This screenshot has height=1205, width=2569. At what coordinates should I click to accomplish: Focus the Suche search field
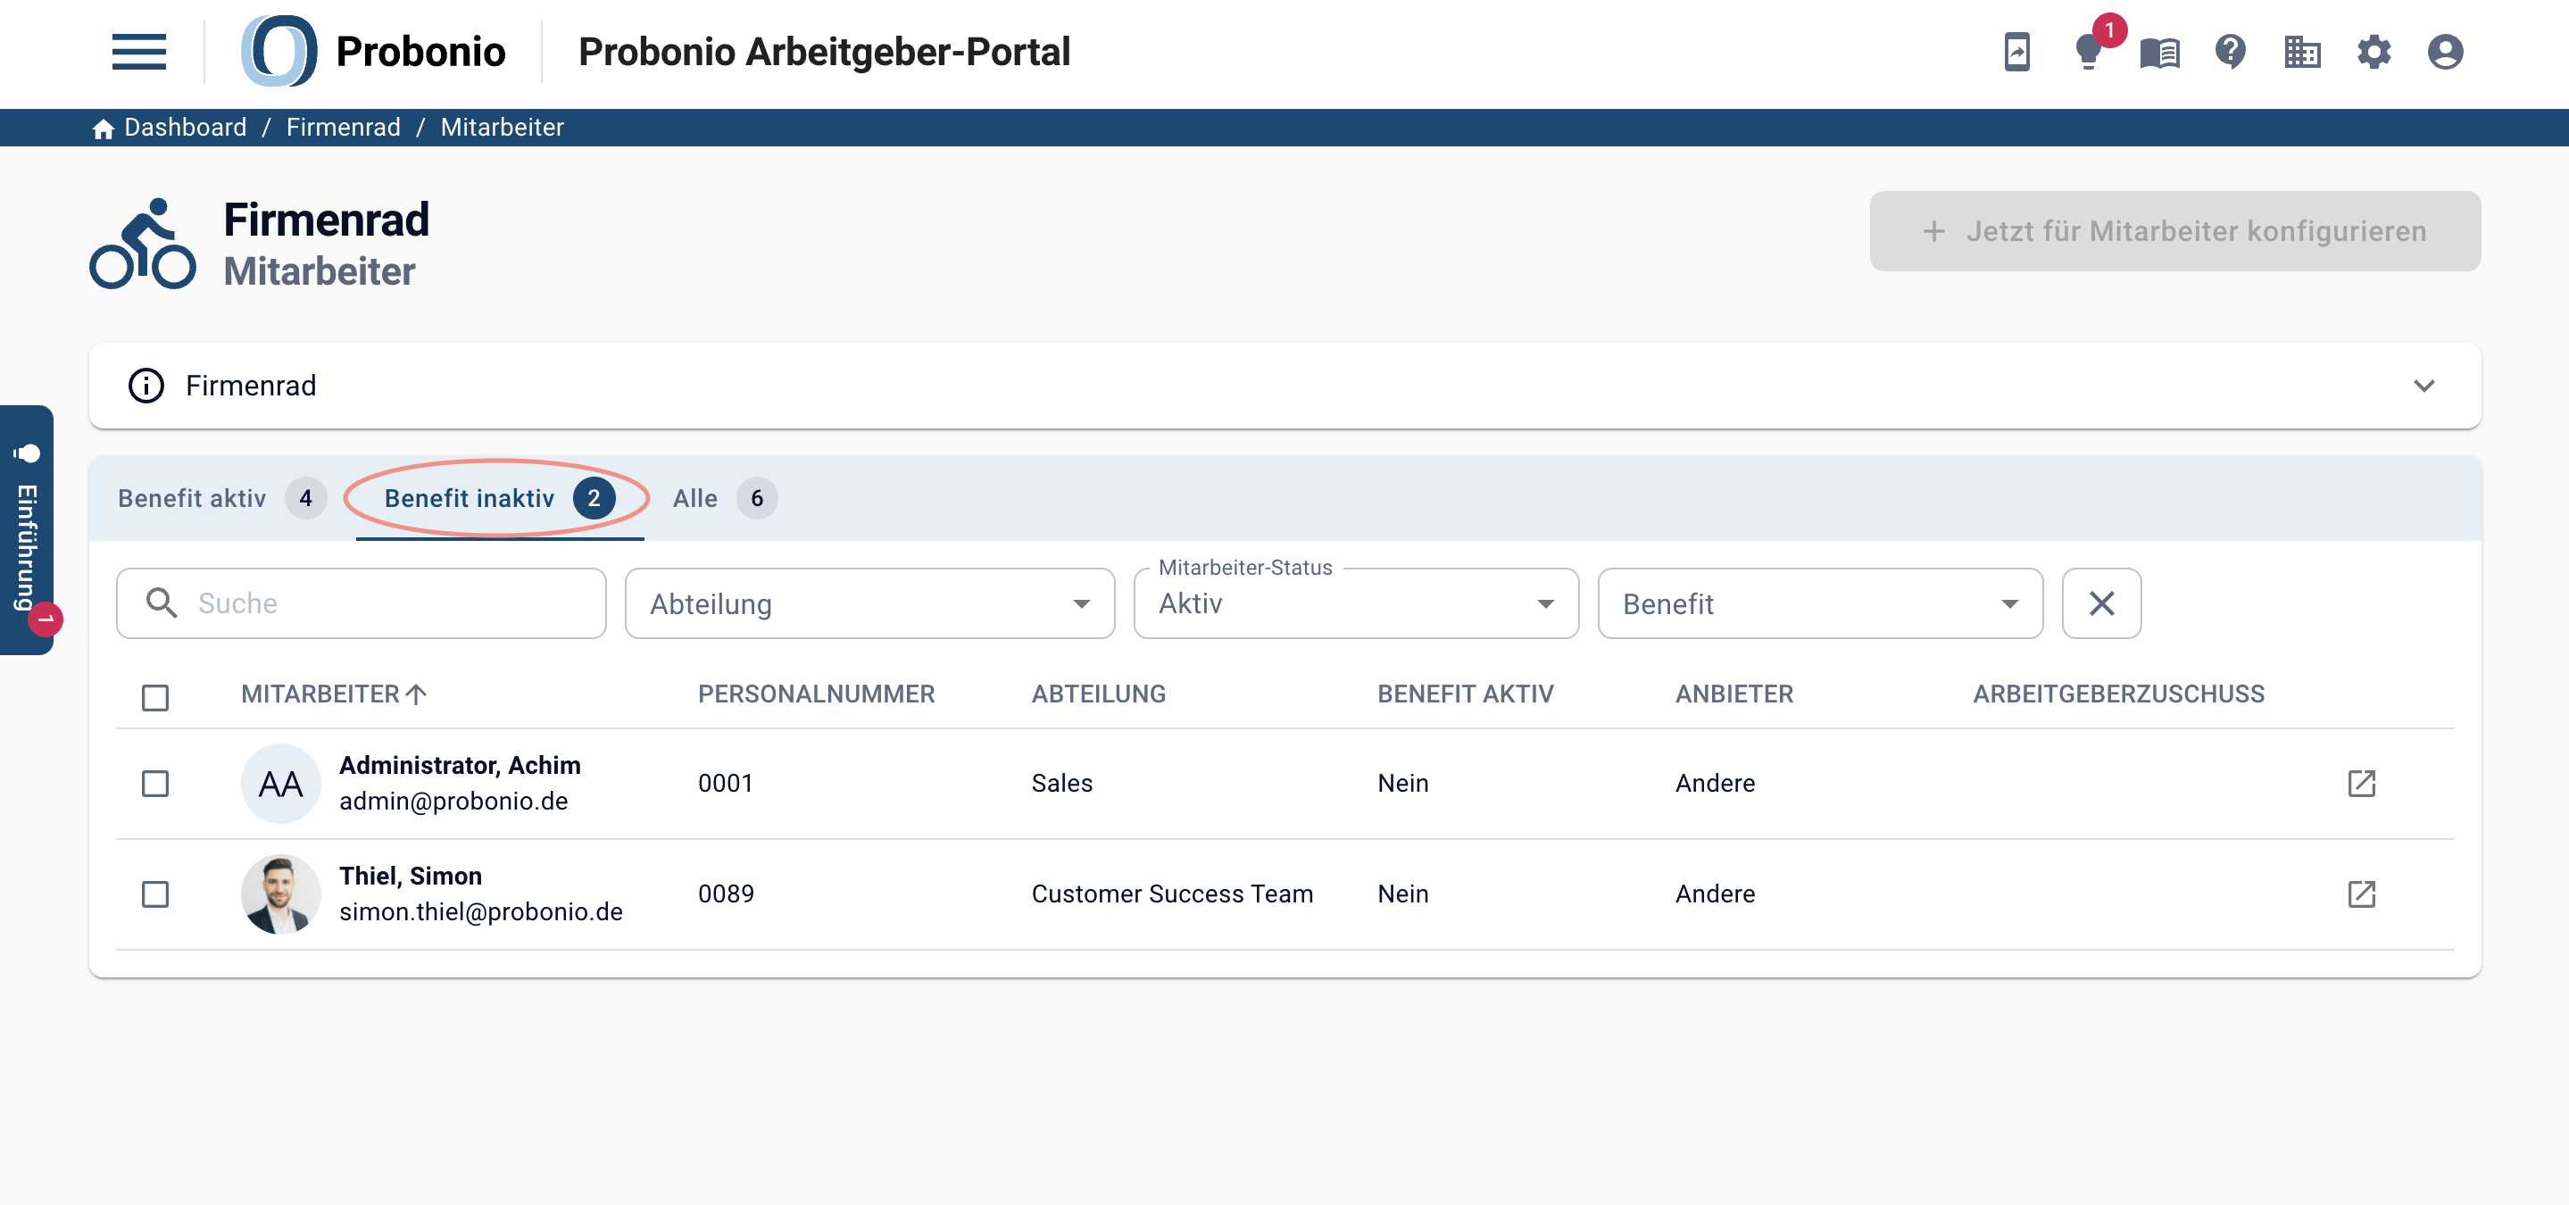(361, 603)
